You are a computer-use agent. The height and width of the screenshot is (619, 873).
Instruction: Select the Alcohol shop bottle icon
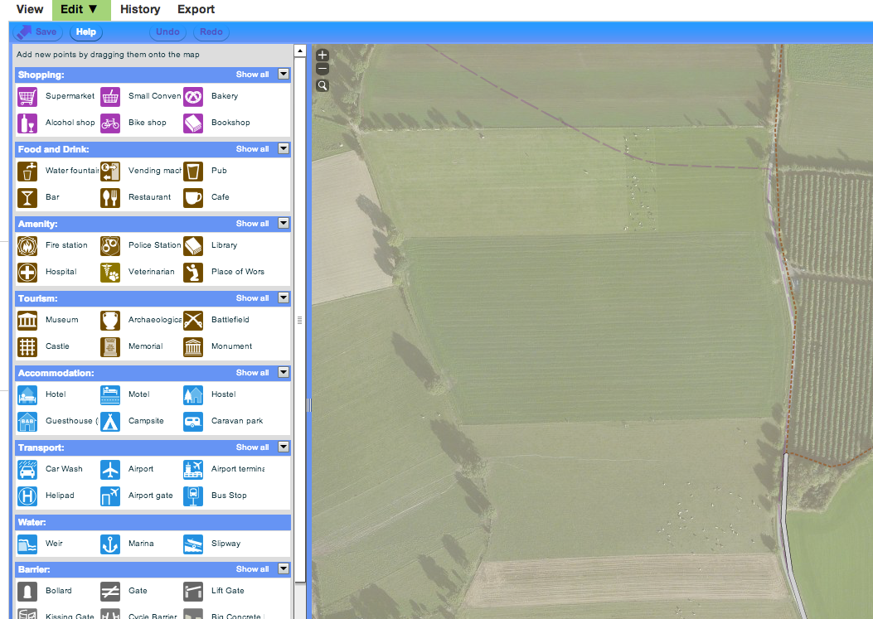click(x=27, y=123)
